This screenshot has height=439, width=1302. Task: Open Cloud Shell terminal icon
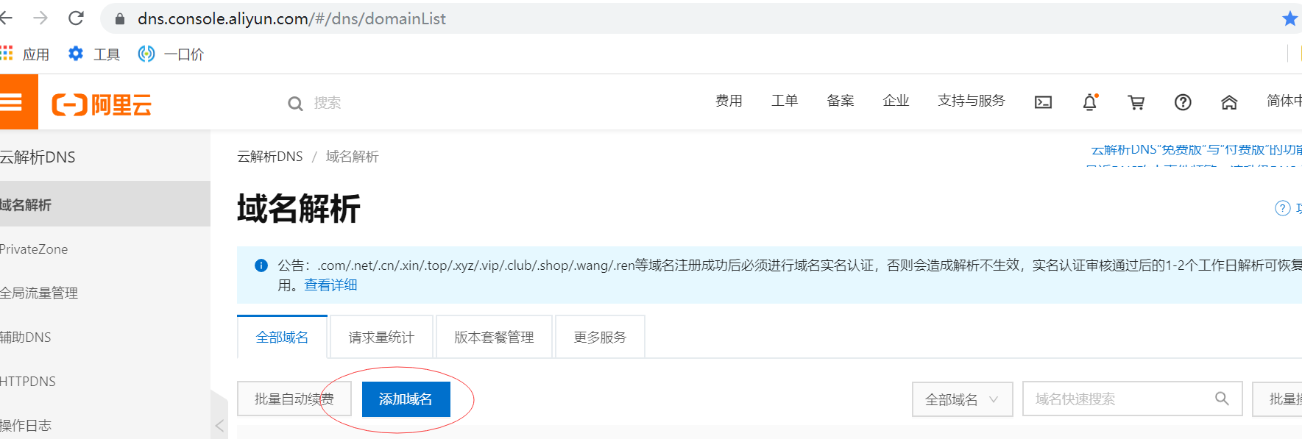[1043, 102]
